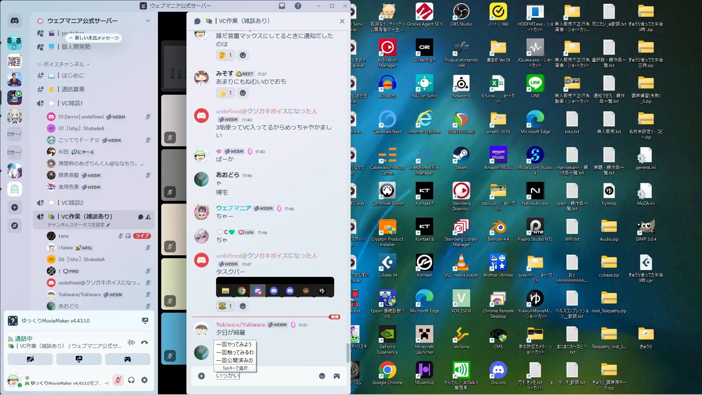Disconnect from voice call via phone icon

coord(144,342)
